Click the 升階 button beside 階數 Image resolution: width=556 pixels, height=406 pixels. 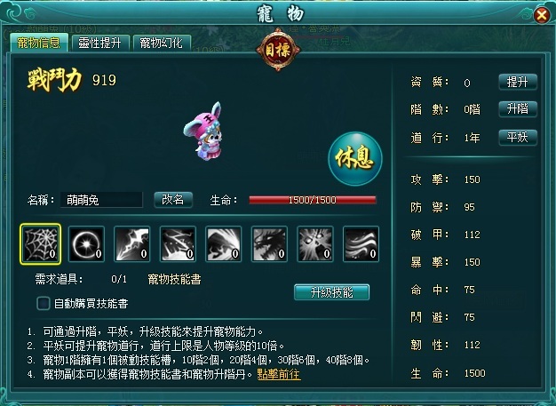click(x=517, y=109)
